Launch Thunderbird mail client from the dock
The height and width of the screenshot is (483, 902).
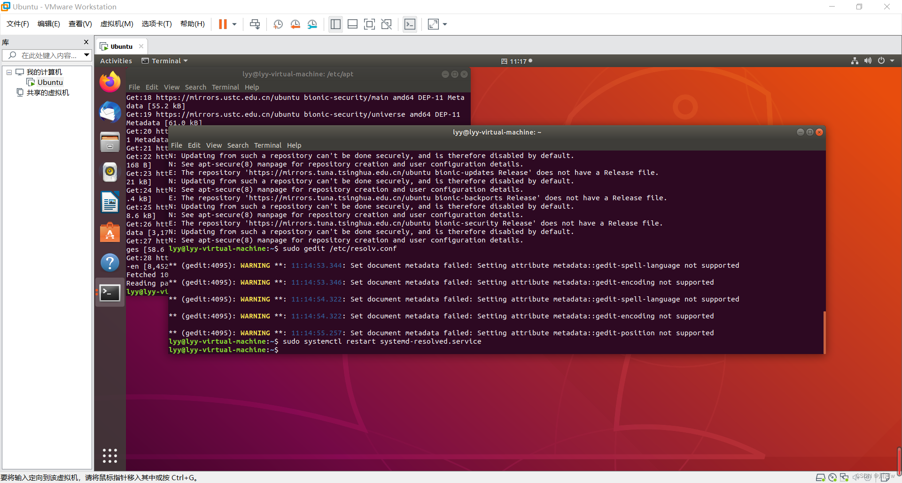click(x=109, y=112)
